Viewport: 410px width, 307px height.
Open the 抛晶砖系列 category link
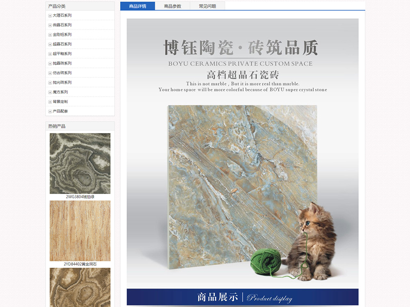[x=62, y=63]
